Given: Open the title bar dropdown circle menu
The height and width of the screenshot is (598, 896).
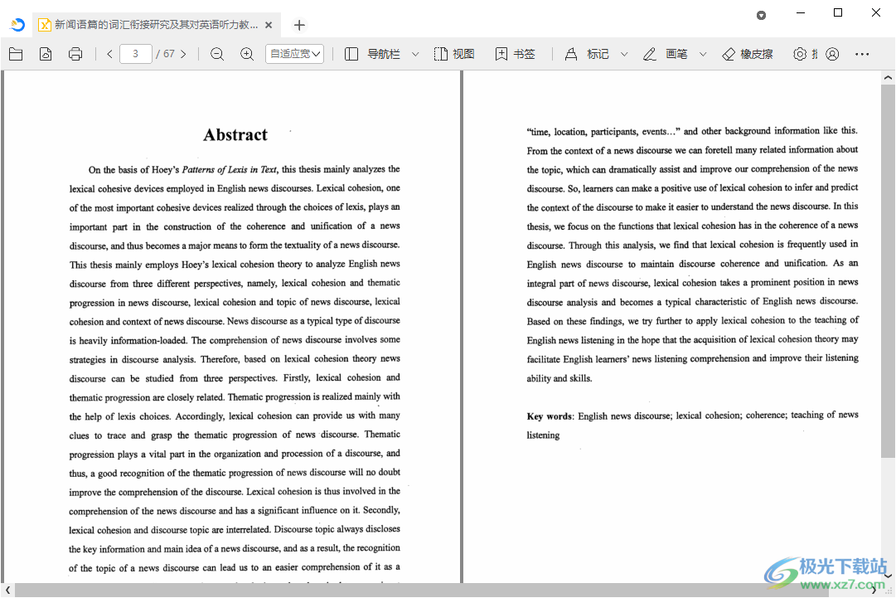Looking at the screenshot, I should pyautogui.click(x=761, y=16).
